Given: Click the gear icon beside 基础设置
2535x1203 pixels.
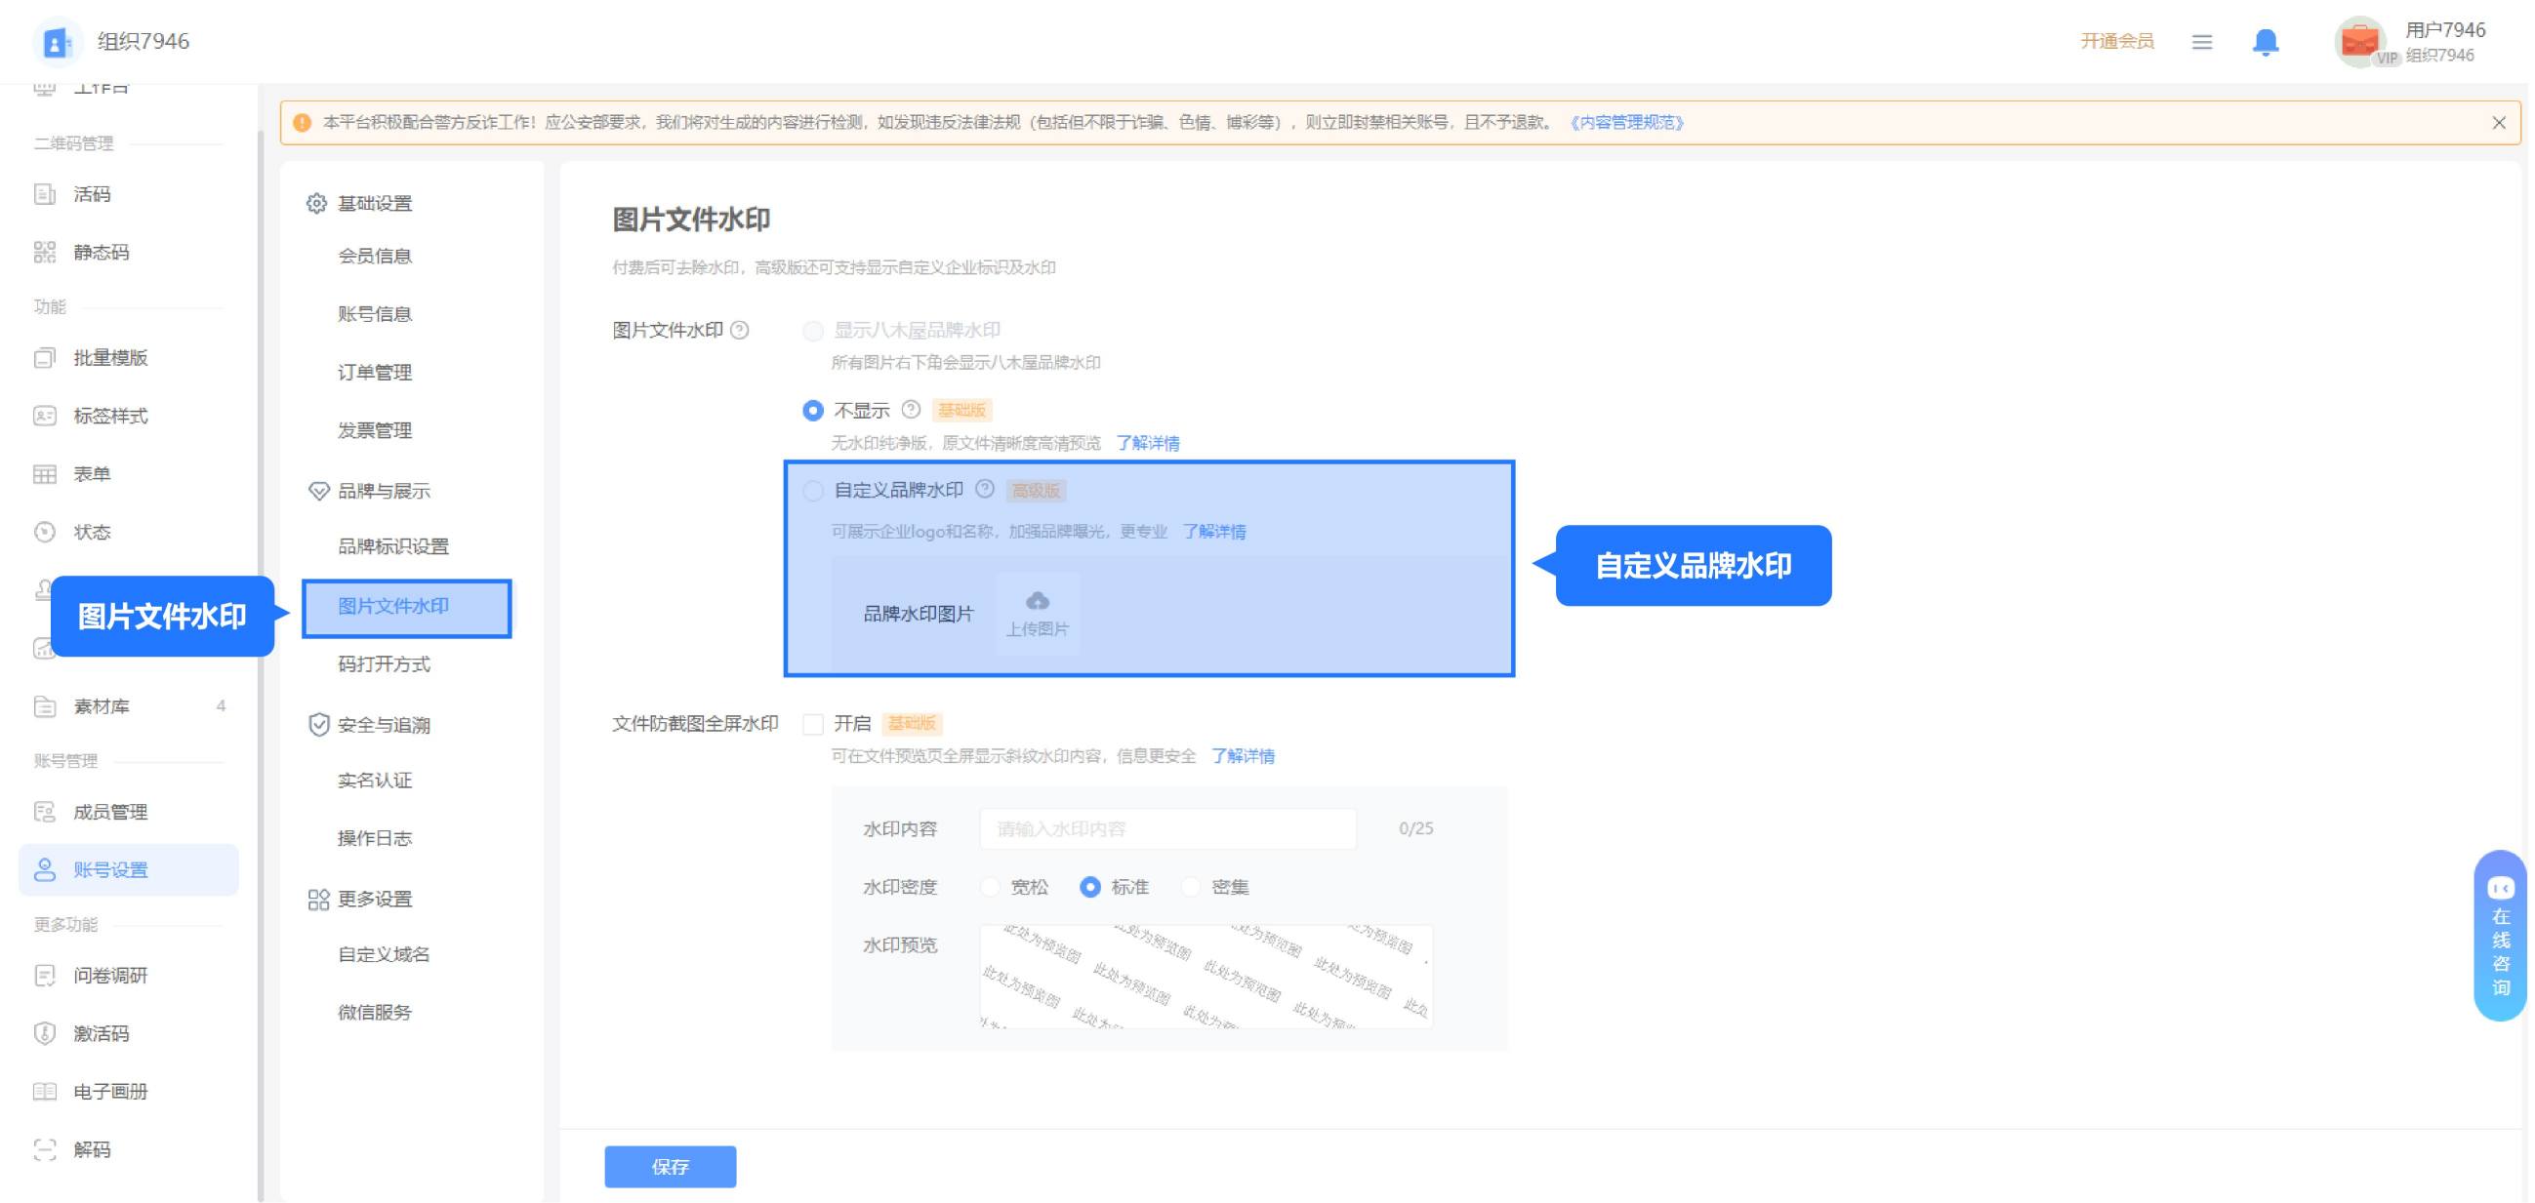Looking at the screenshot, I should coord(317,203).
